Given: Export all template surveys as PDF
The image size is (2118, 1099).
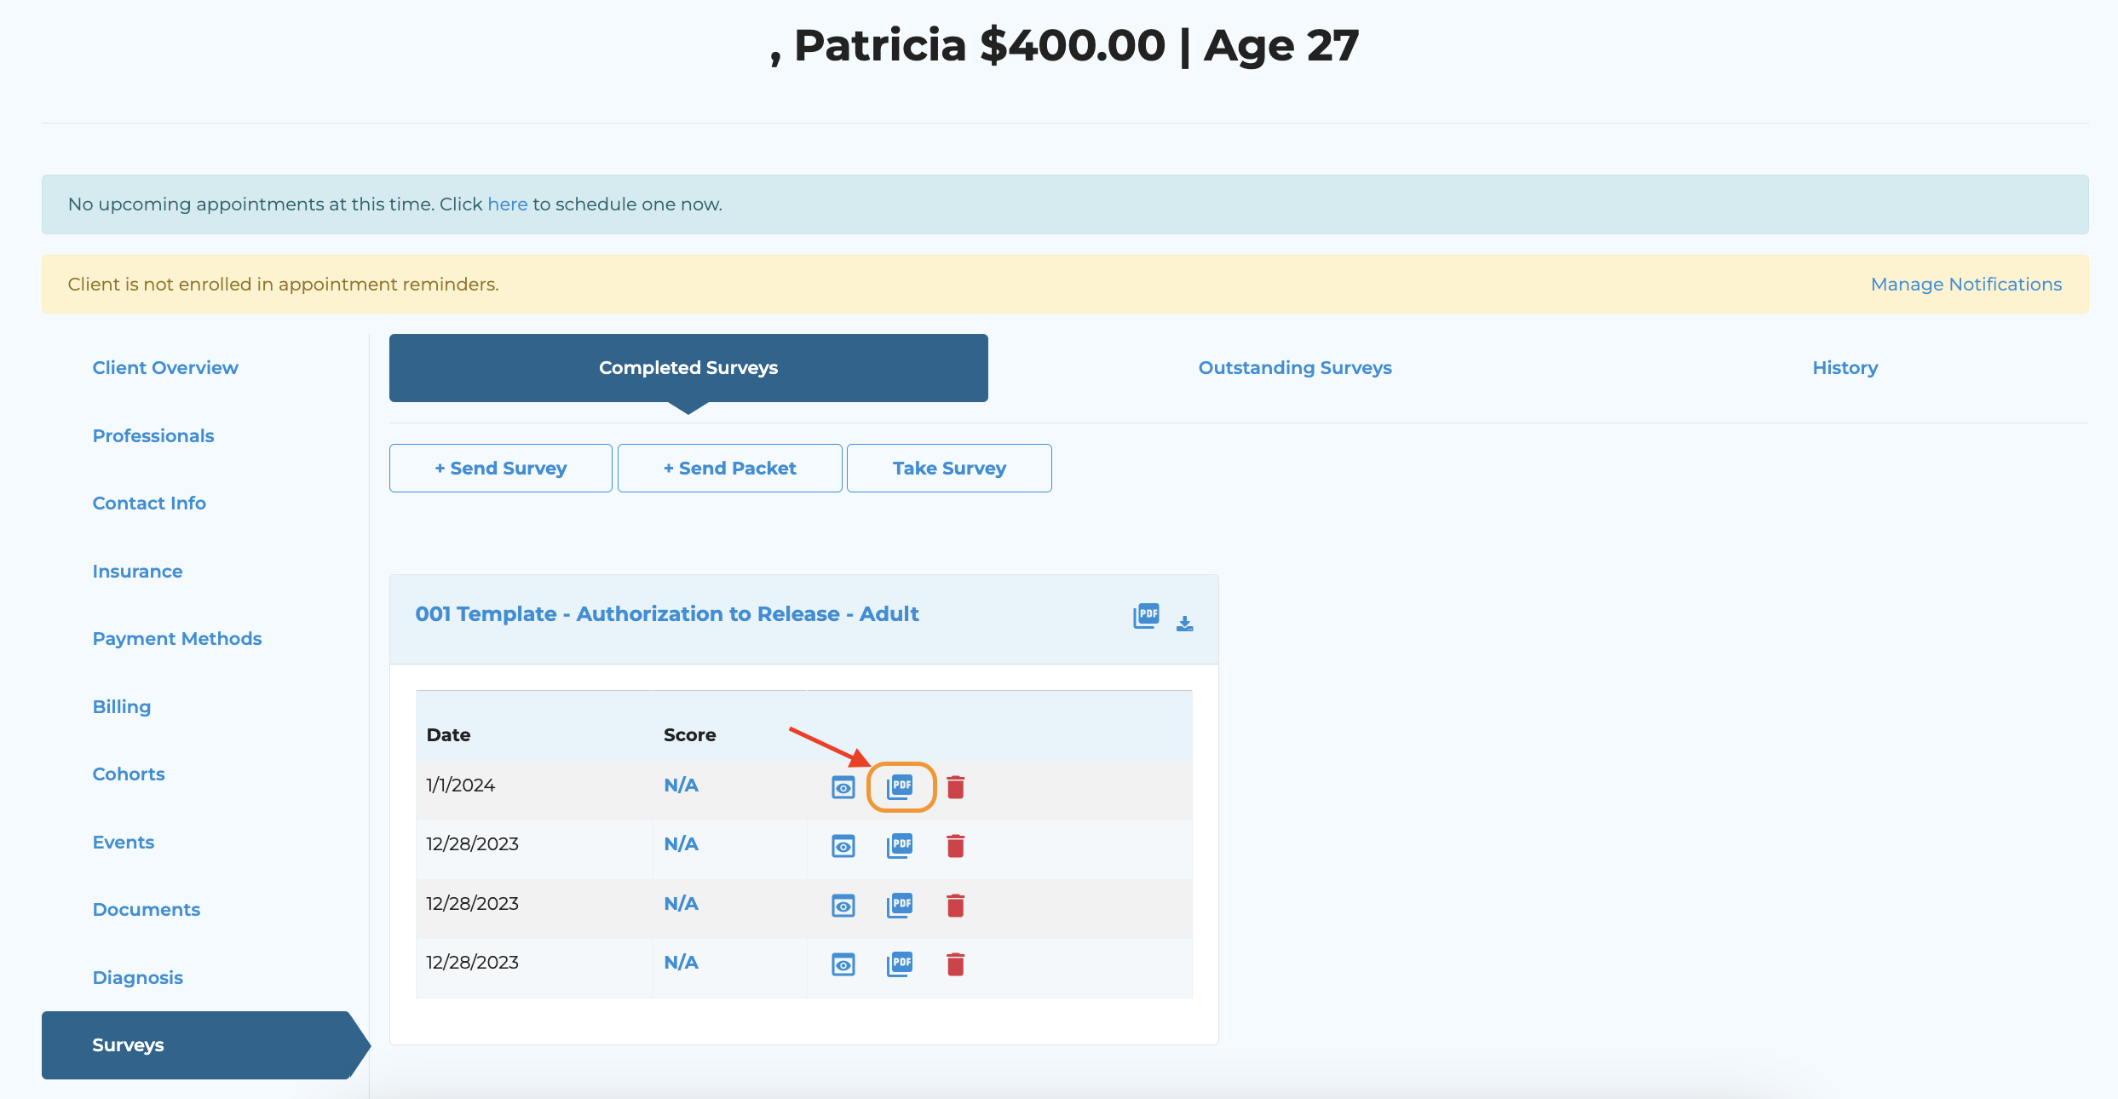Looking at the screenshot, I should coord(1146,615).
